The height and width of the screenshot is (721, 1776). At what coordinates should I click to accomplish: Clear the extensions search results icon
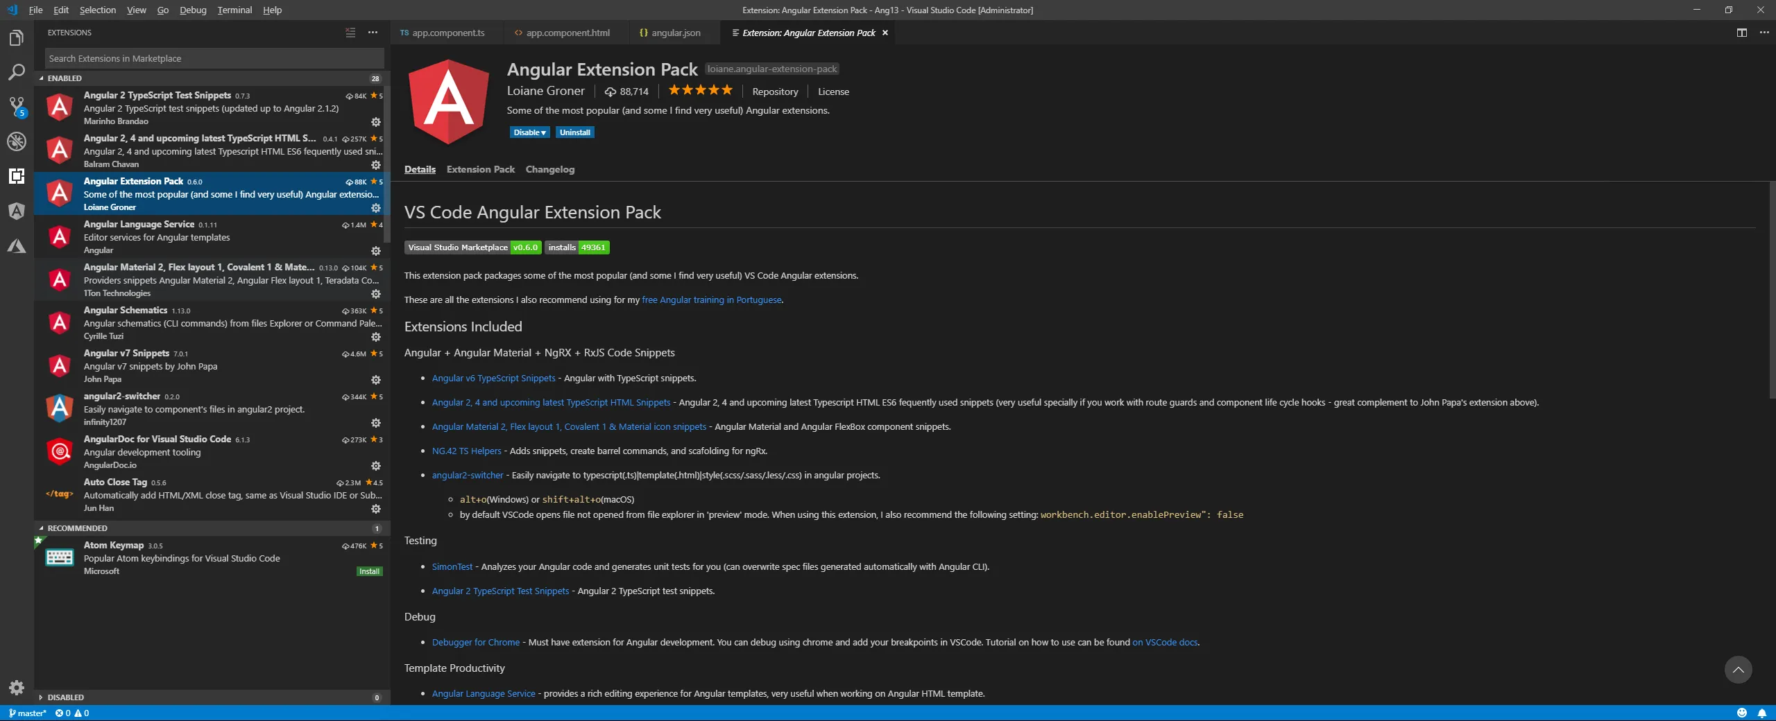tap(350, 33)
